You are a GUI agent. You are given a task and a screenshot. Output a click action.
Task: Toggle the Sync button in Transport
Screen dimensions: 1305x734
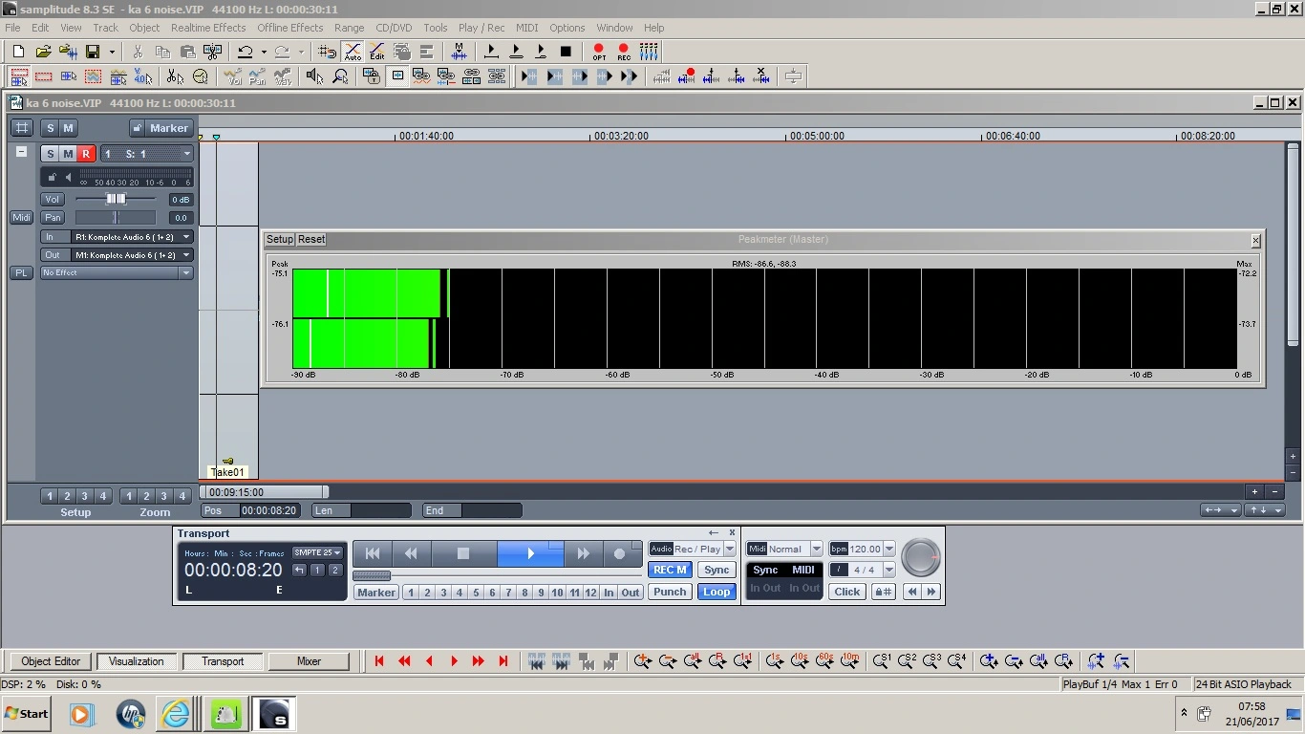coord(717,570)
